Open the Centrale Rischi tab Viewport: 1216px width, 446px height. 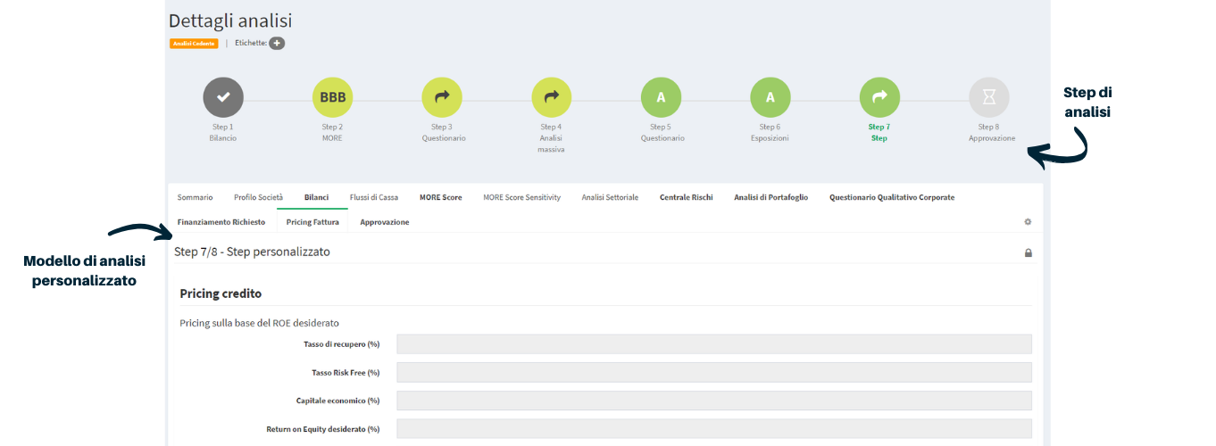pyautogui.click(x=687, y=197)
